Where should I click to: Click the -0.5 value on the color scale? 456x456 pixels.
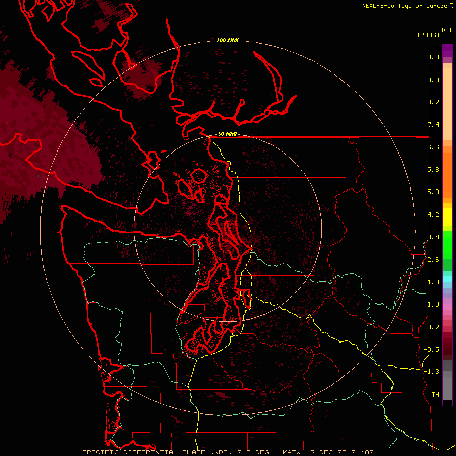pyautogui.click(x=431, y=350)
